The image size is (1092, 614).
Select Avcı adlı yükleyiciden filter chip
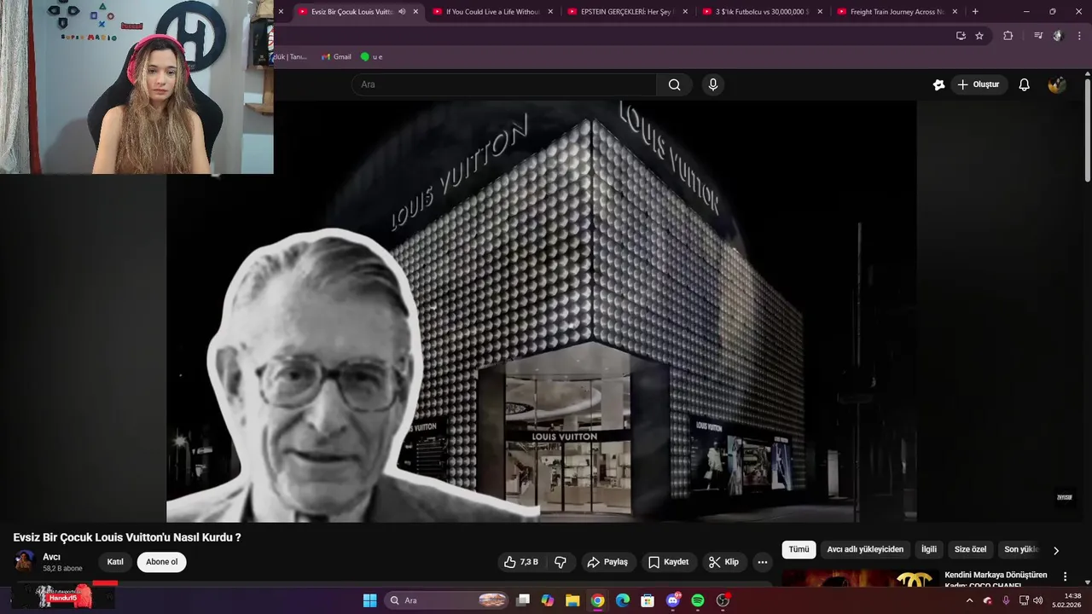click(x=865, y=550)
